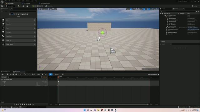
Task: Open the File menu
Action: tap(6, 1)
